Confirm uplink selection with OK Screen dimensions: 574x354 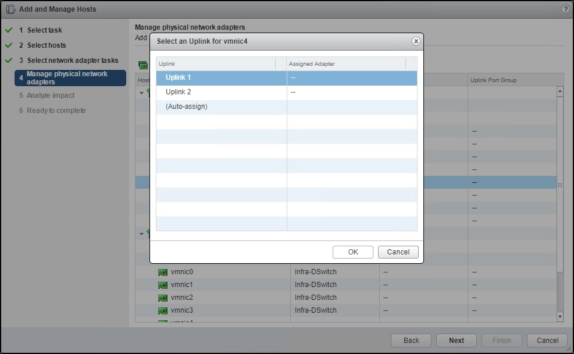coord(352,252)
